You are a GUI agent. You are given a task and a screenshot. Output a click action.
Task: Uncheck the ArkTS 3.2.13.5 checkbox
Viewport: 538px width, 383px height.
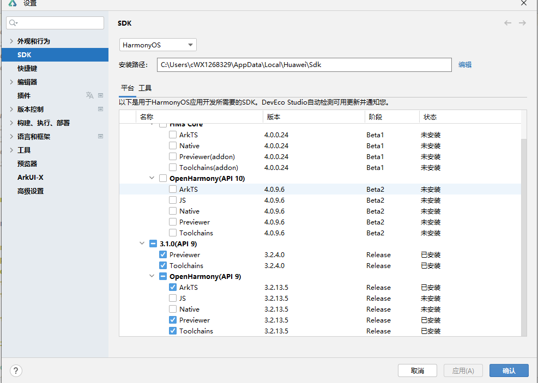tap(173, 287)
